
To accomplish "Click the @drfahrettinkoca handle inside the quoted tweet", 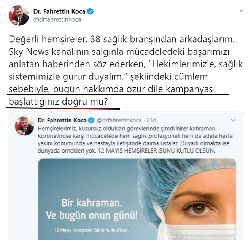I will click(119, 121).
